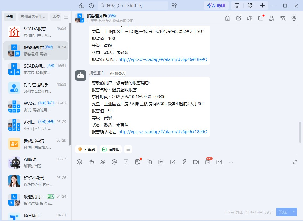Open the SCADA报警 conversation
Image resolution: width=303 pixels, height=221 pixels.
(36, 32)
